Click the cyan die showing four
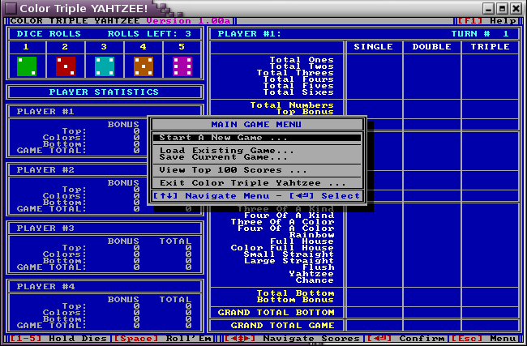This screenshot has width=527, height=346. point(105,66)
